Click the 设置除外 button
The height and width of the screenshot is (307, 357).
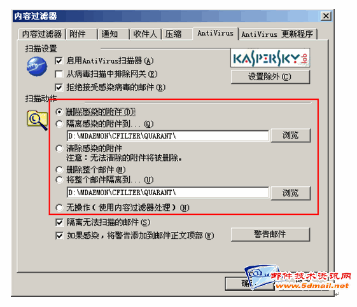coord(270,77)
